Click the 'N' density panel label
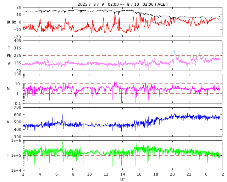Viewport: 227px width, 182px height. click(8, 89)
